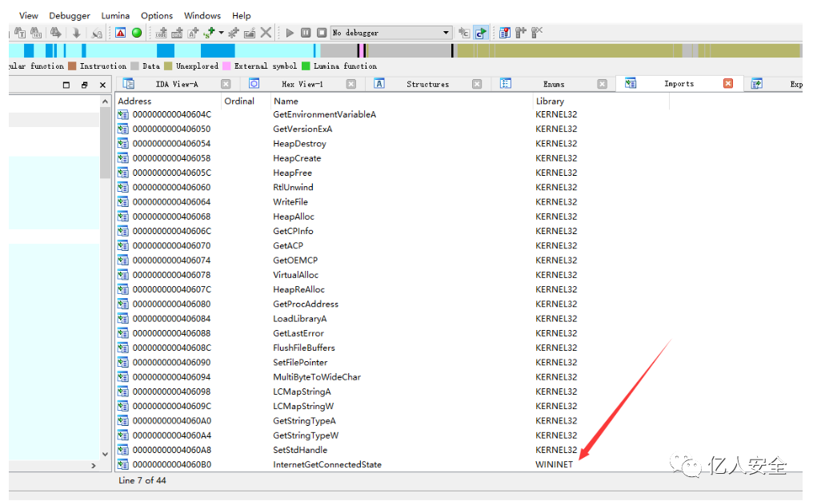Click the add struct-type 'A' plus icon

(x=194, y=33)
